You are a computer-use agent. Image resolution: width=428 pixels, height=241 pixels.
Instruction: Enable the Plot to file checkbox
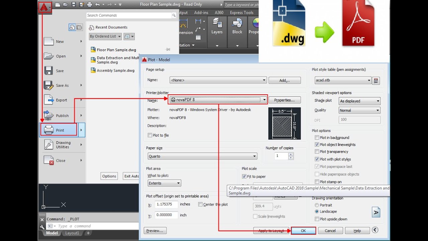pyautogui.click(x=150, y=135)
